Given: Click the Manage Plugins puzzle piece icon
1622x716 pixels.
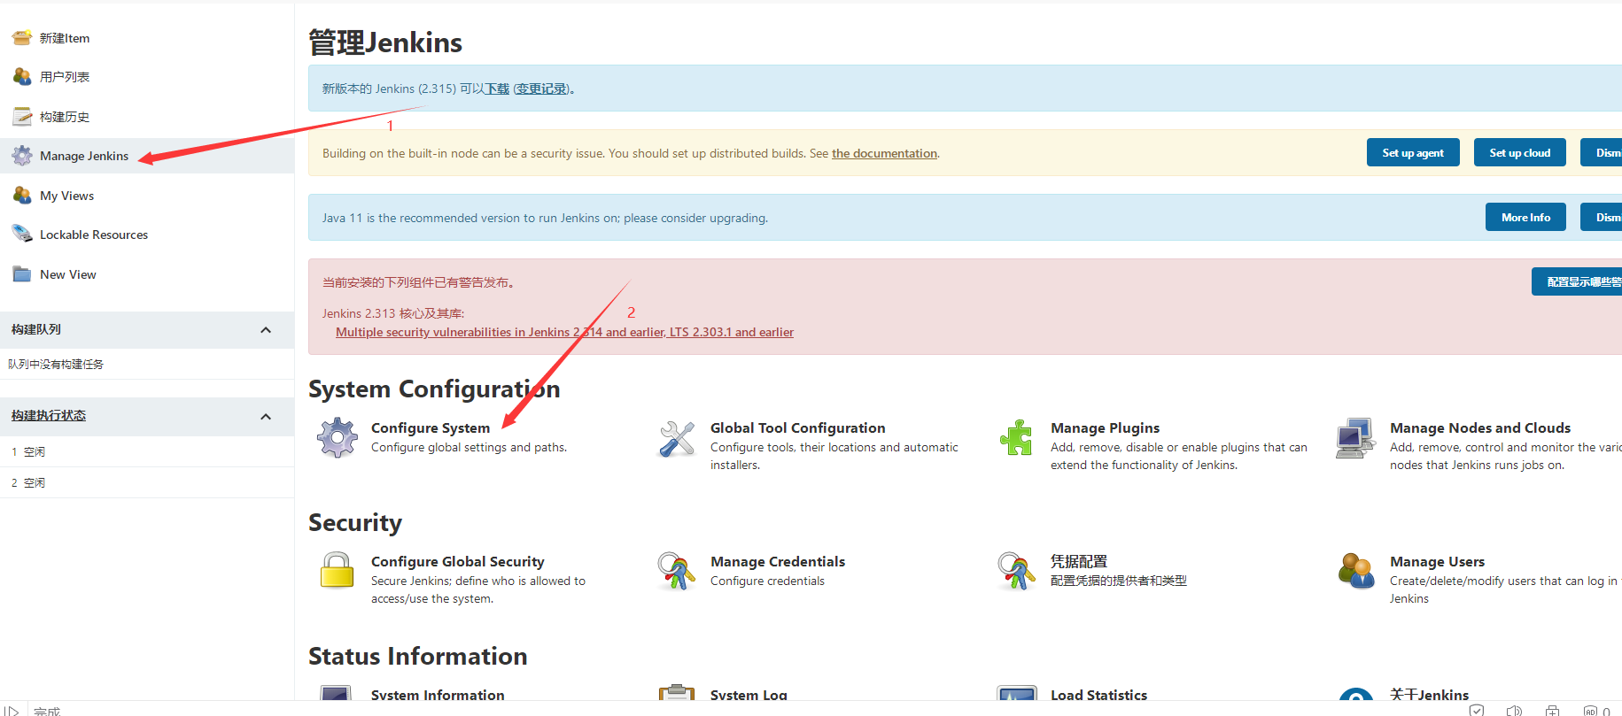Looking at the screenshot, I should tap(1017, 438).
